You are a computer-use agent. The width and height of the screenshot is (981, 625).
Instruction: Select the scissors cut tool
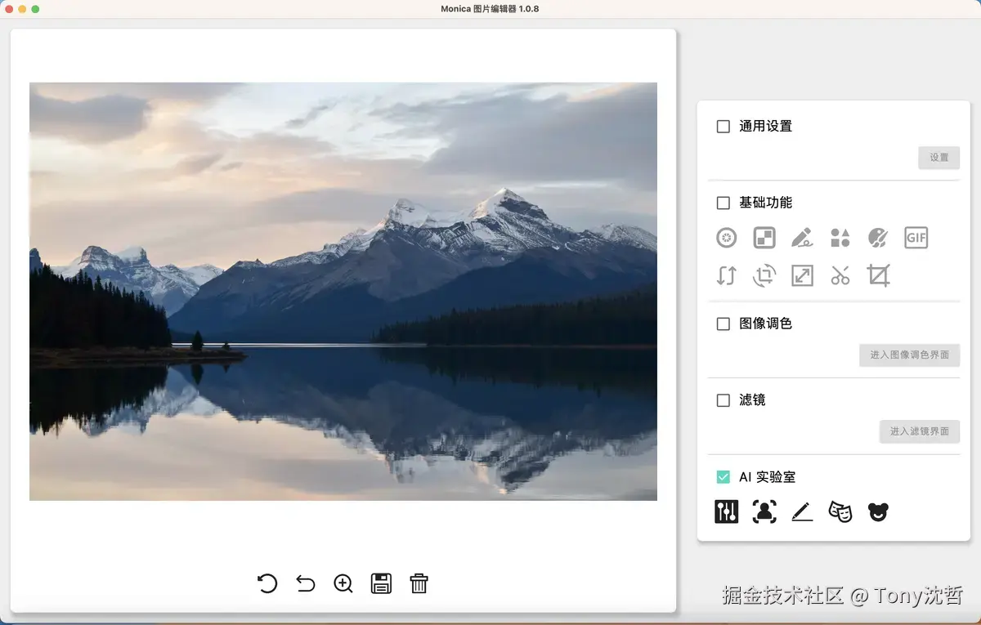coord(840,275)
